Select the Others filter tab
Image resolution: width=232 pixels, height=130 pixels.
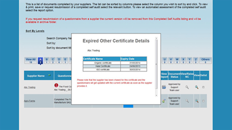205,61
